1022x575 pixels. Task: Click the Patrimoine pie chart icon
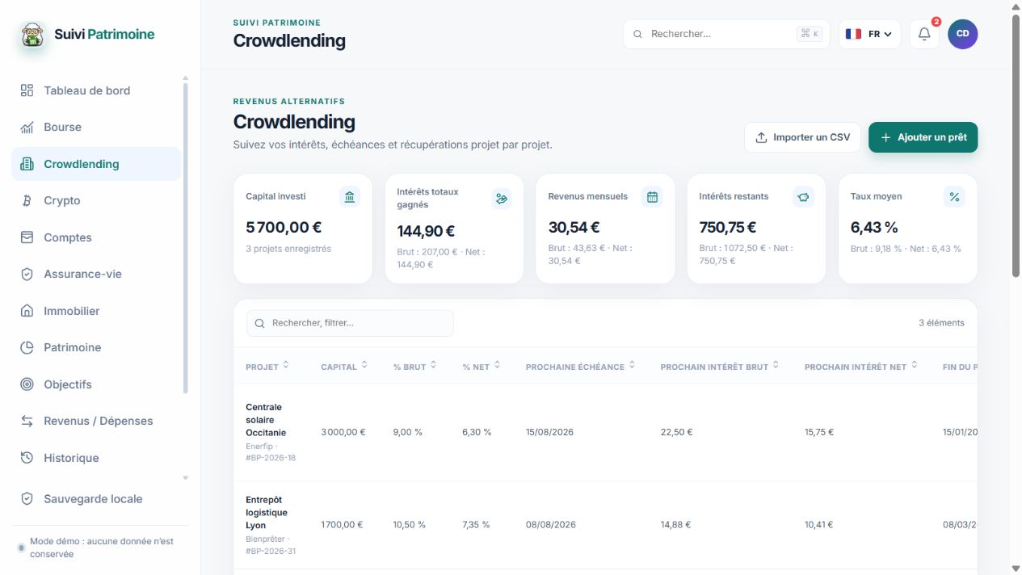(27, 347)
